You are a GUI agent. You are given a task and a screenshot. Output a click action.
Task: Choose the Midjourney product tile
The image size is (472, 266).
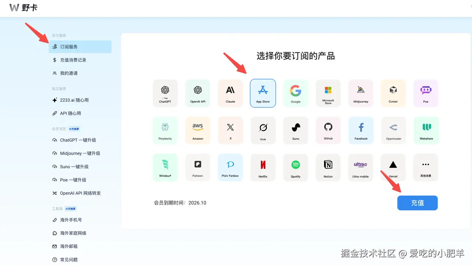(361, 93)
